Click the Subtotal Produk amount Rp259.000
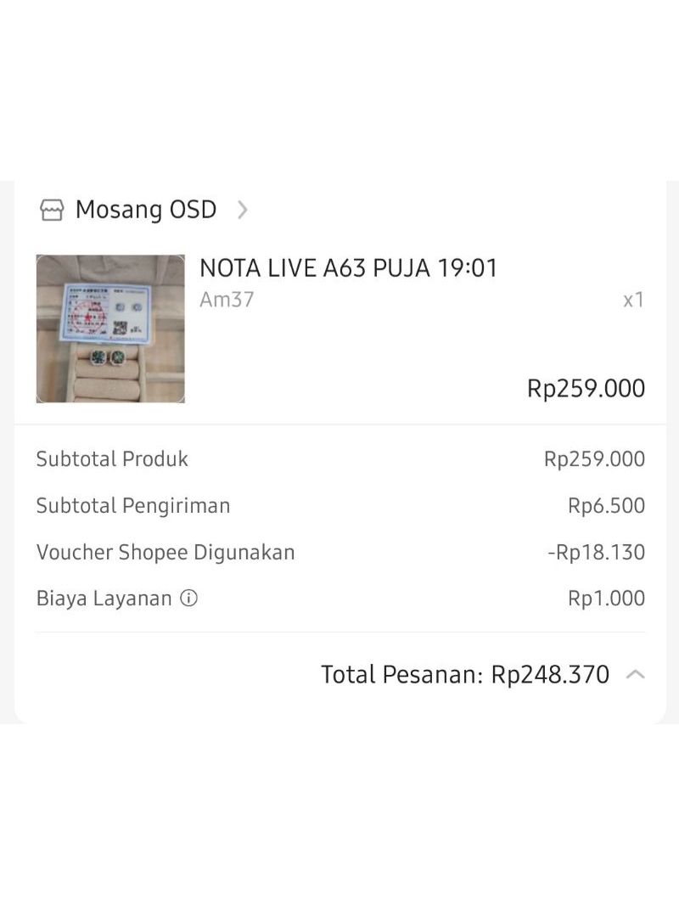 point(594,459)
